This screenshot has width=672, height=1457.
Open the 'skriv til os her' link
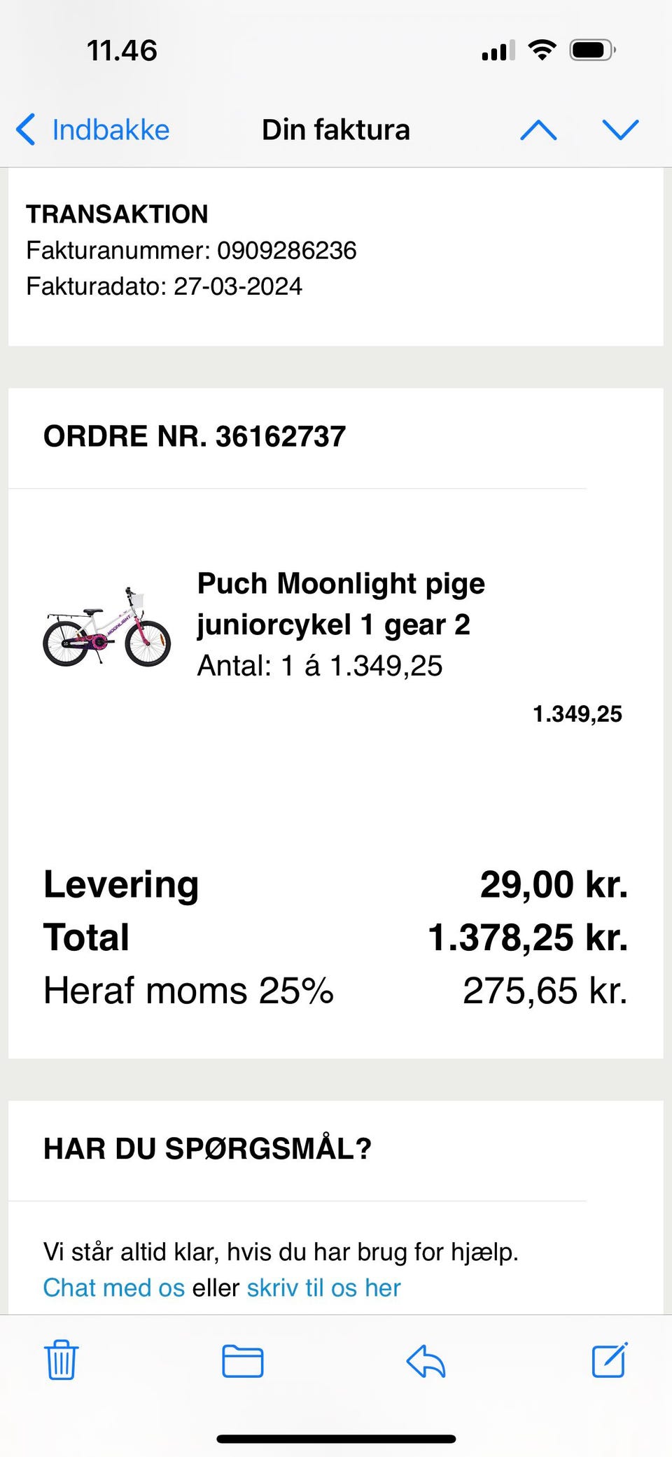(x=323, y=1288)
